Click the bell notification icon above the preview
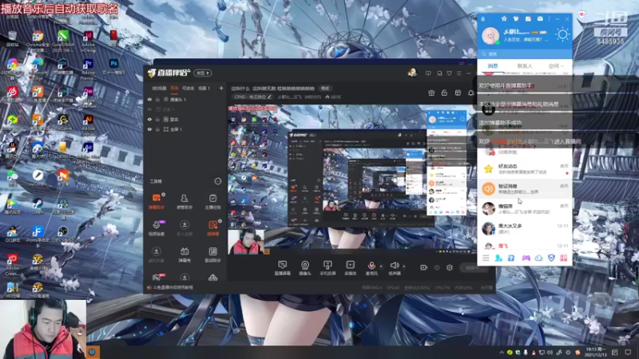 470,93
